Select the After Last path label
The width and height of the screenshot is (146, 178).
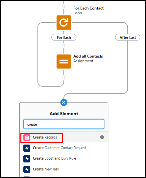128,38
